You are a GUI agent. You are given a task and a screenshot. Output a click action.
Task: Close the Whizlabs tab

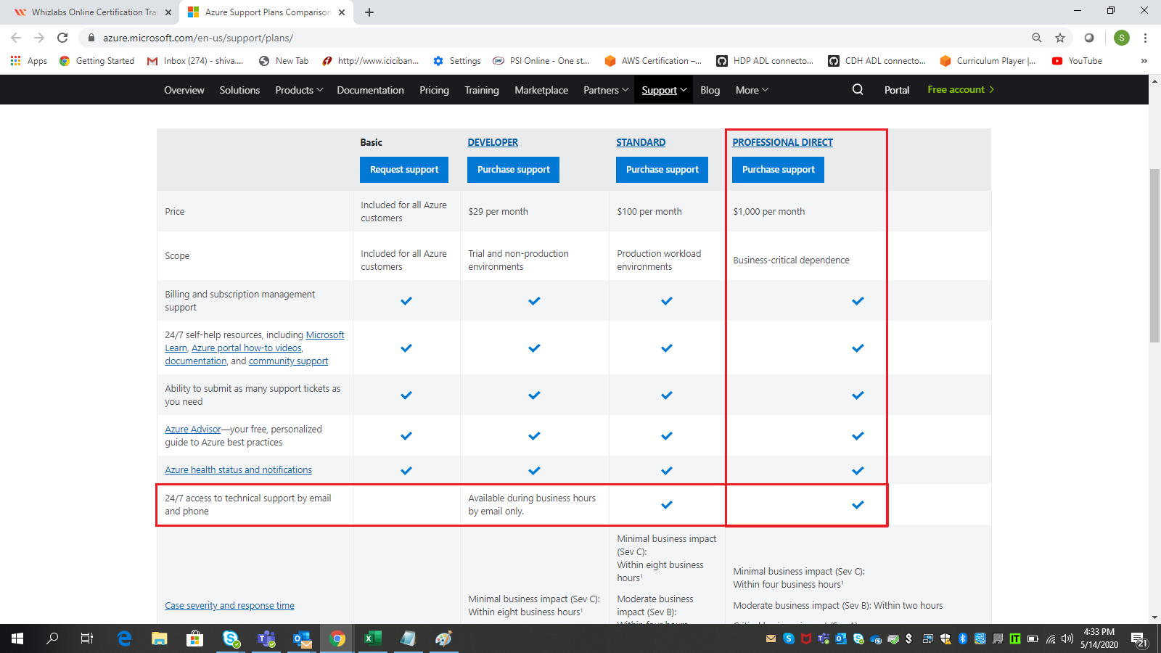(x=168, y=12)
